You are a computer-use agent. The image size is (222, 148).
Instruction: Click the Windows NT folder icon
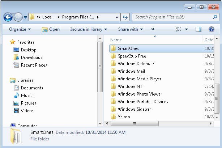[x=113, y=86]
